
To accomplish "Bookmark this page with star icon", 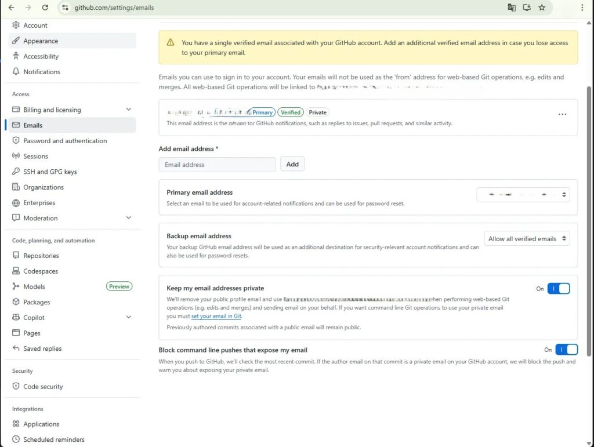I will coord(542,8).
